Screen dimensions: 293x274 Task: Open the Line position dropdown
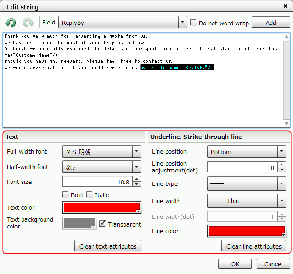click(x=247, y=151)
